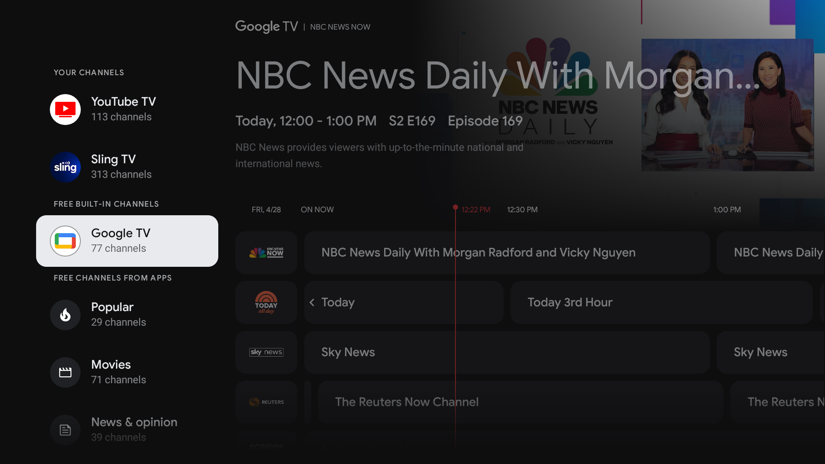Open Sling TV from the channel sources list
This screenshot has width=825, height=464.
click(65, 167)
